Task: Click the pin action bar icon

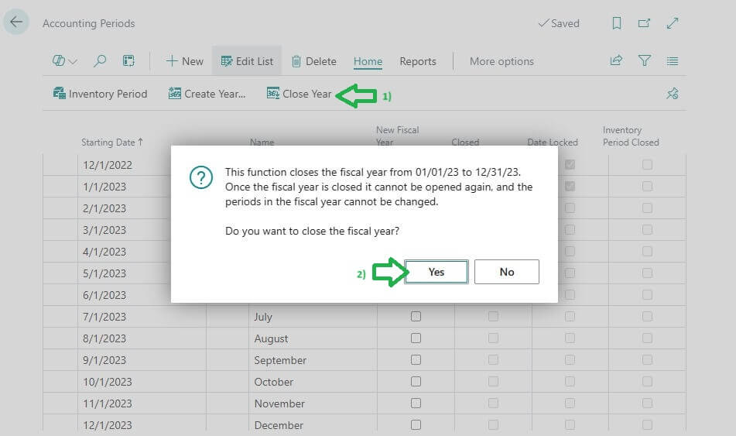Action: pyautogui.click(x=672, y=94)
